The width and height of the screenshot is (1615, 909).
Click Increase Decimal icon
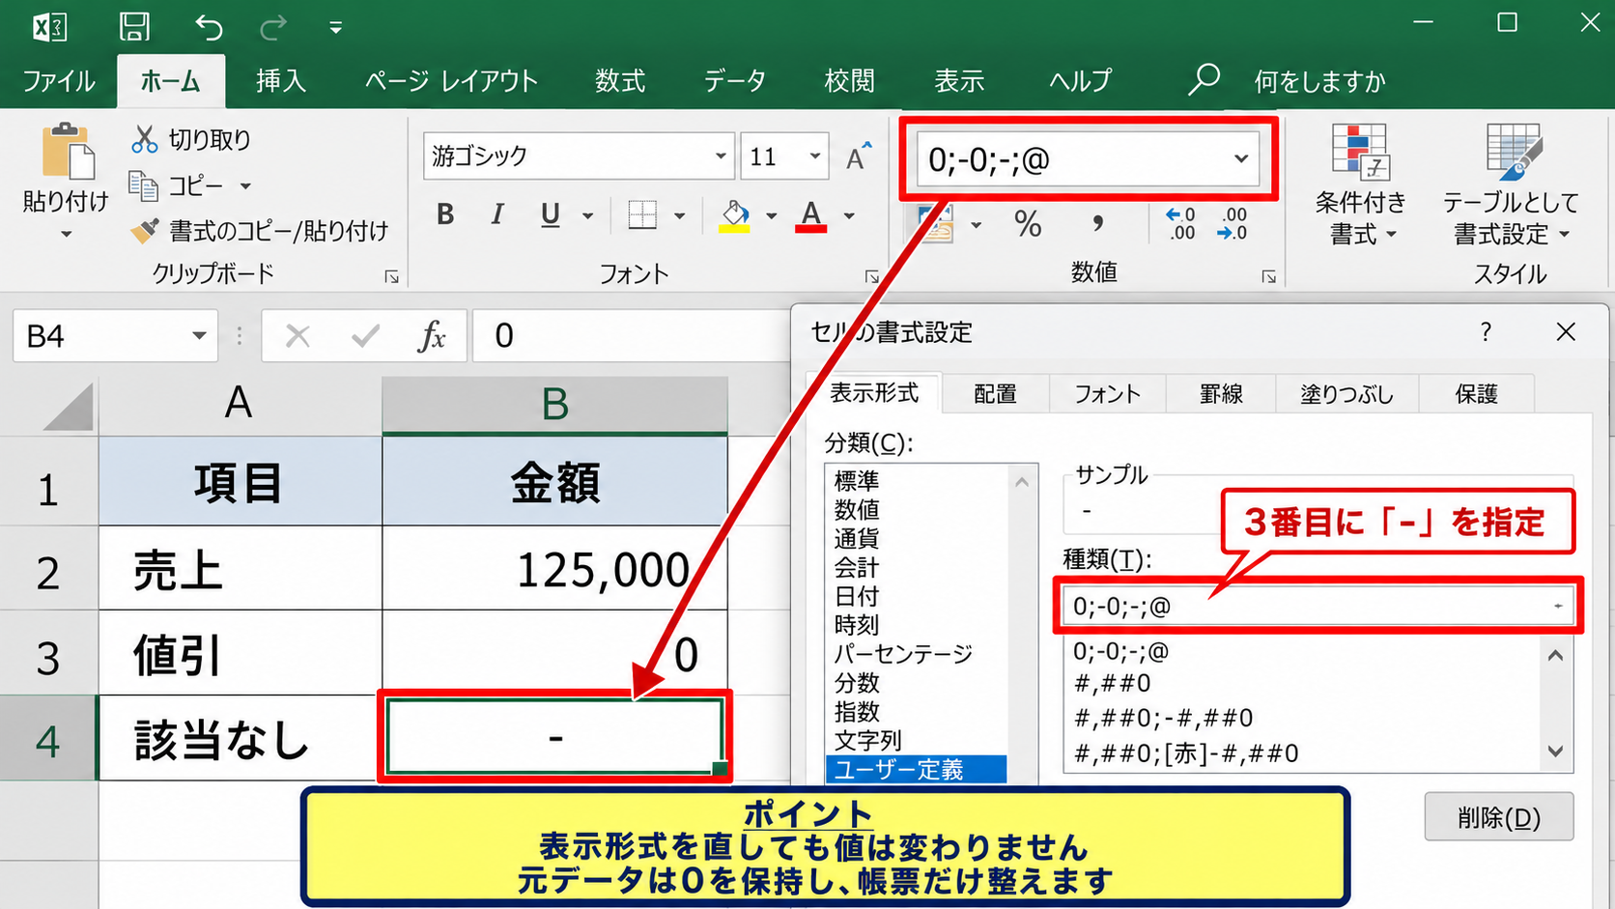coord(1180,224)
